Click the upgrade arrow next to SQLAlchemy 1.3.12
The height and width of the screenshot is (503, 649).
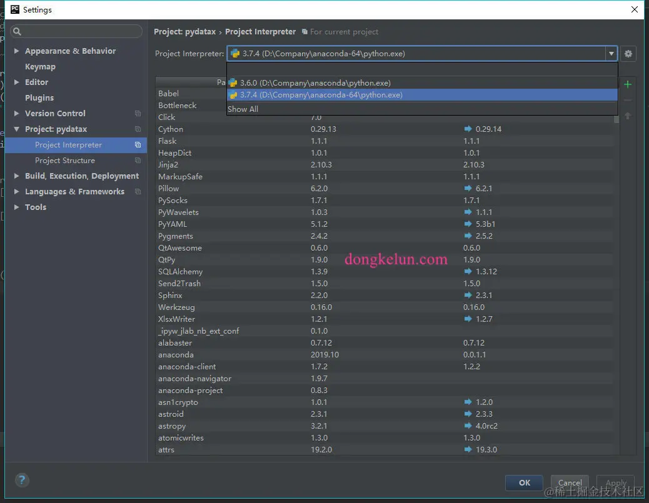click(468, 271)
